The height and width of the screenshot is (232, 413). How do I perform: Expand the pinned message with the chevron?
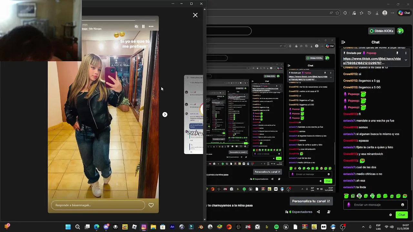coord(406,60)
